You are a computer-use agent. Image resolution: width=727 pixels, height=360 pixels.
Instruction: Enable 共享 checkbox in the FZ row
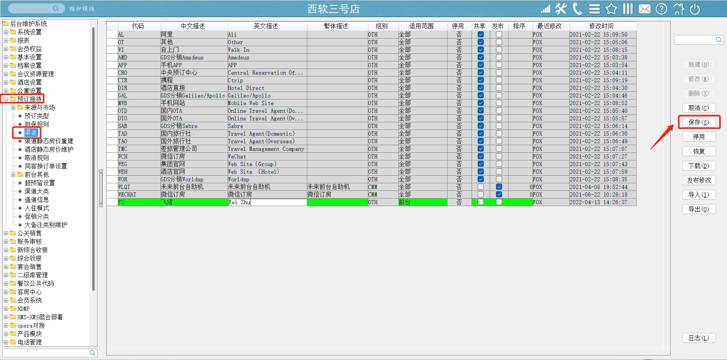(481, 202)
